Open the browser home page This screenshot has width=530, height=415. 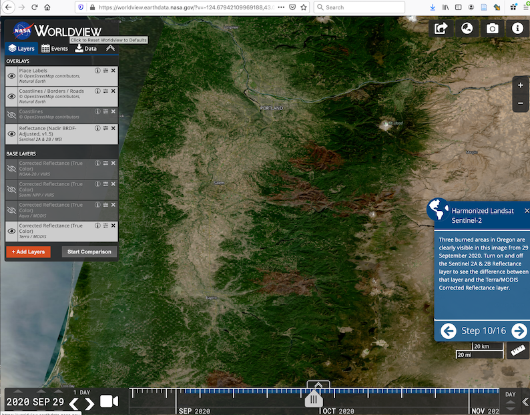pos(47,7)
